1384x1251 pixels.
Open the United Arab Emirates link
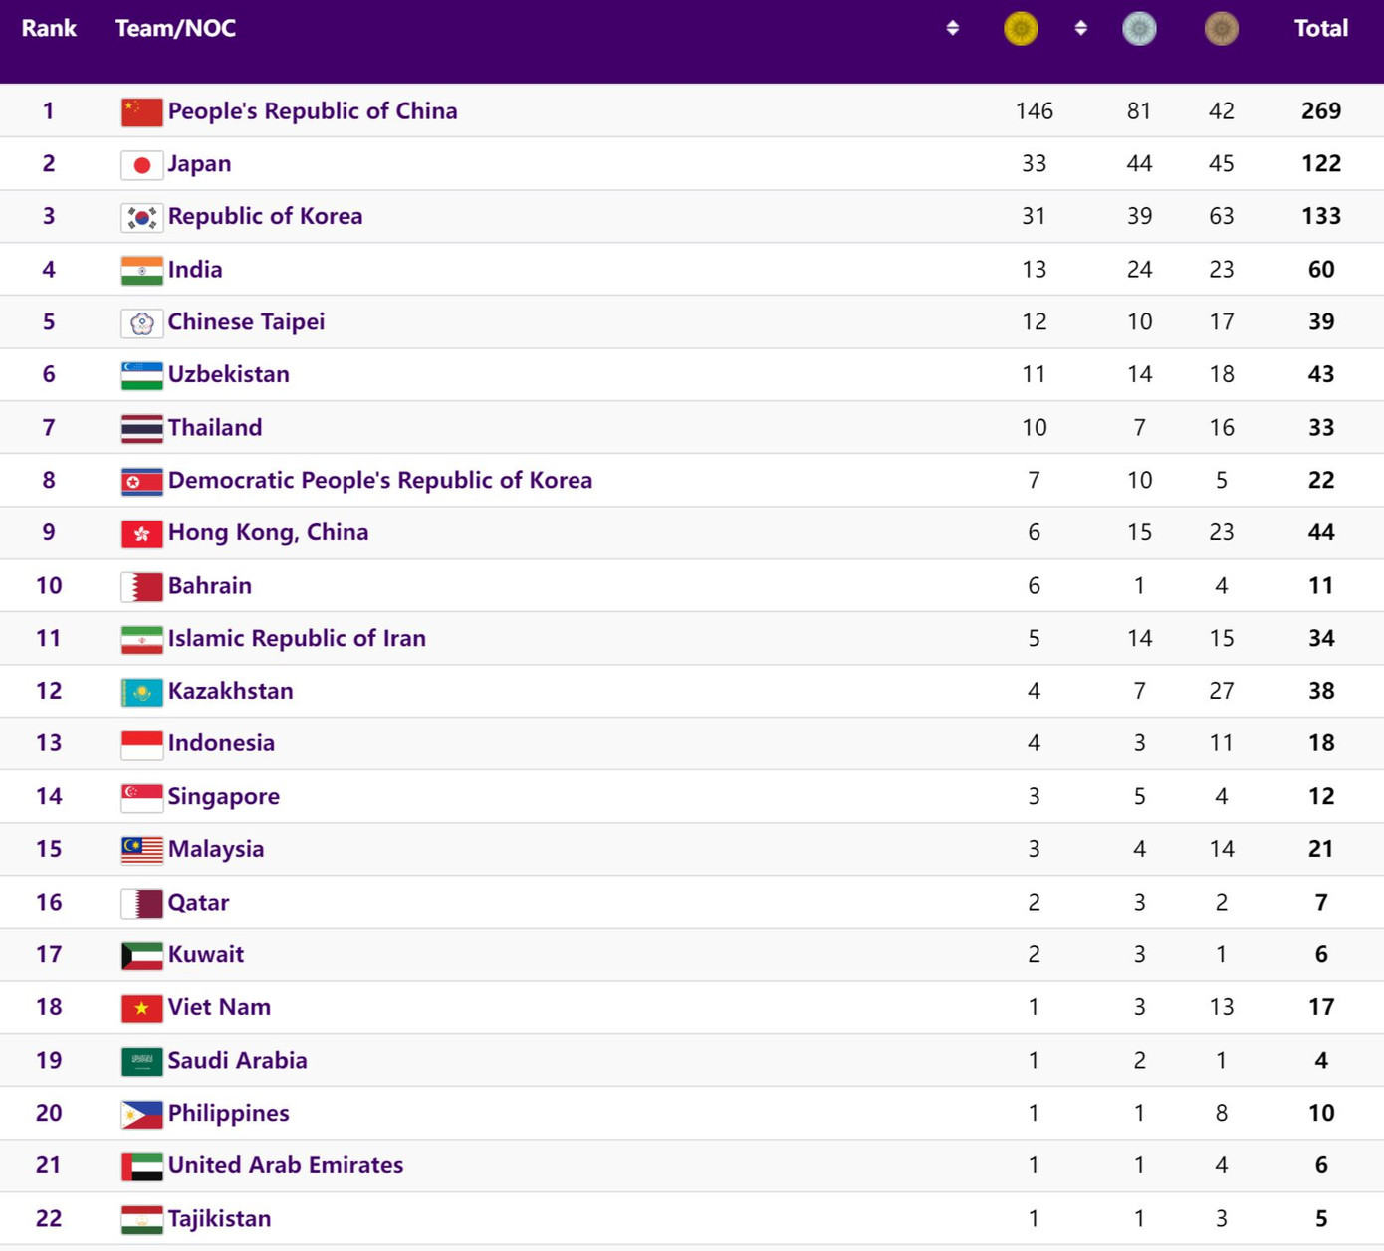click(x=285, y=1165)
